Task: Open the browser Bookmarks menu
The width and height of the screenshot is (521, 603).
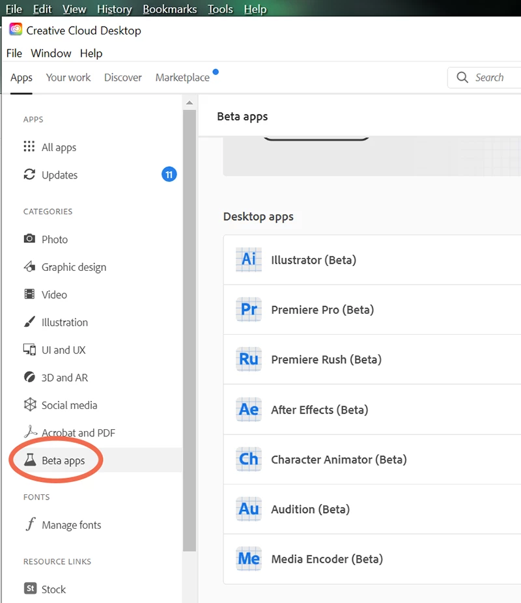Action: (x=169, y=8)
